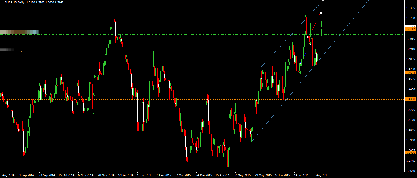Click the 15 Oct 2014 date label

66,176
